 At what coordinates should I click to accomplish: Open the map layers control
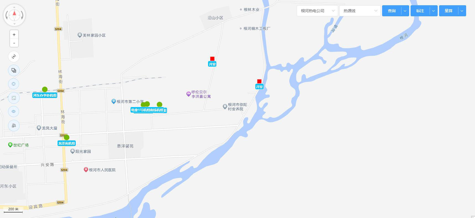click(14, 70)
